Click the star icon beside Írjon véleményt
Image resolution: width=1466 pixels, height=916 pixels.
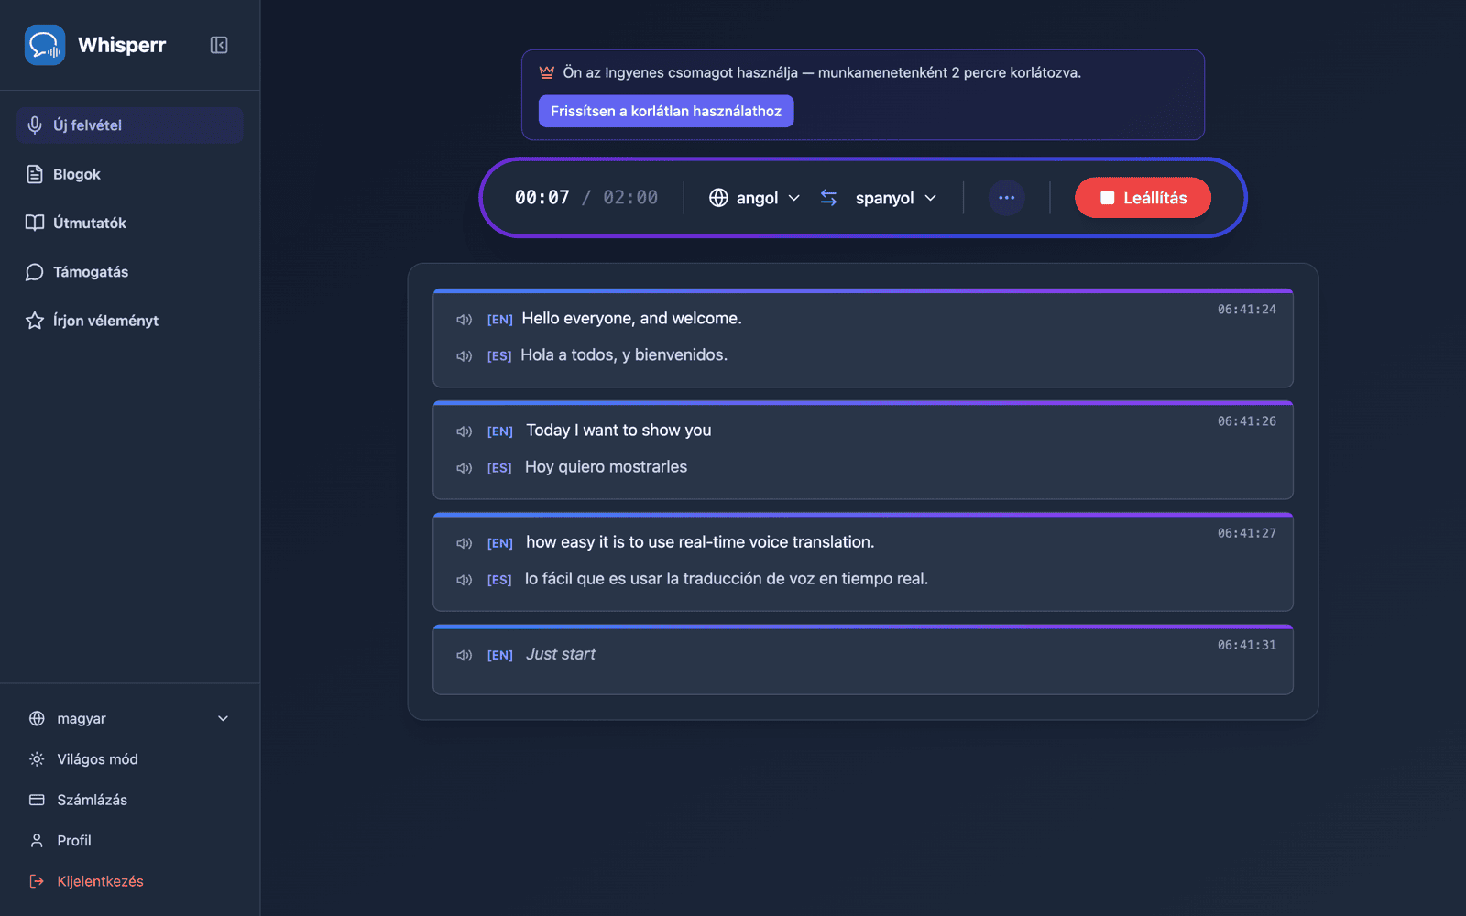[x=35, y=321]
